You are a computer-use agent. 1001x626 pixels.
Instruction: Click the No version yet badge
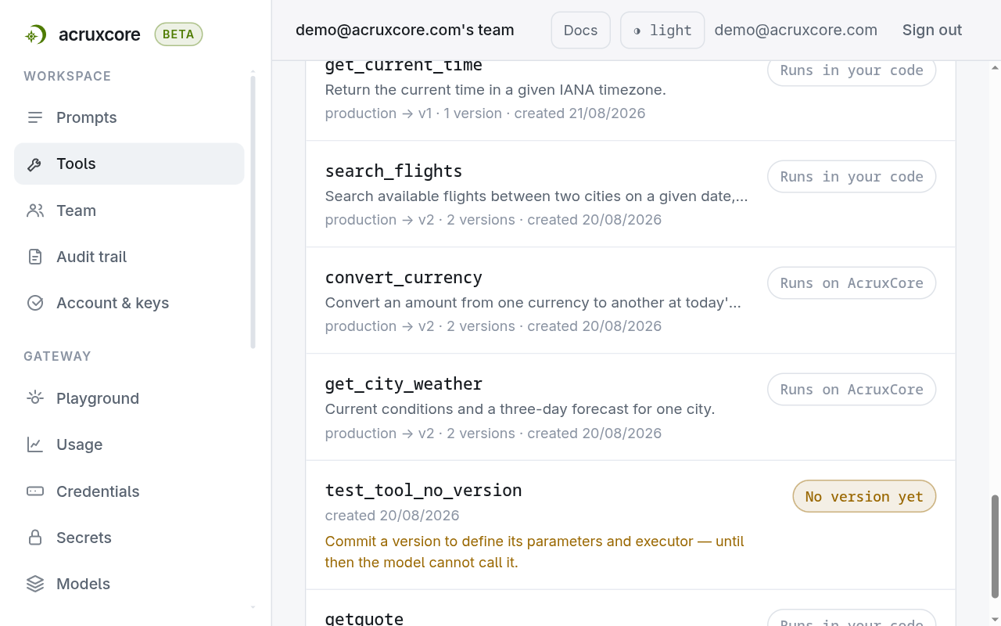click(x=864, y=497)
